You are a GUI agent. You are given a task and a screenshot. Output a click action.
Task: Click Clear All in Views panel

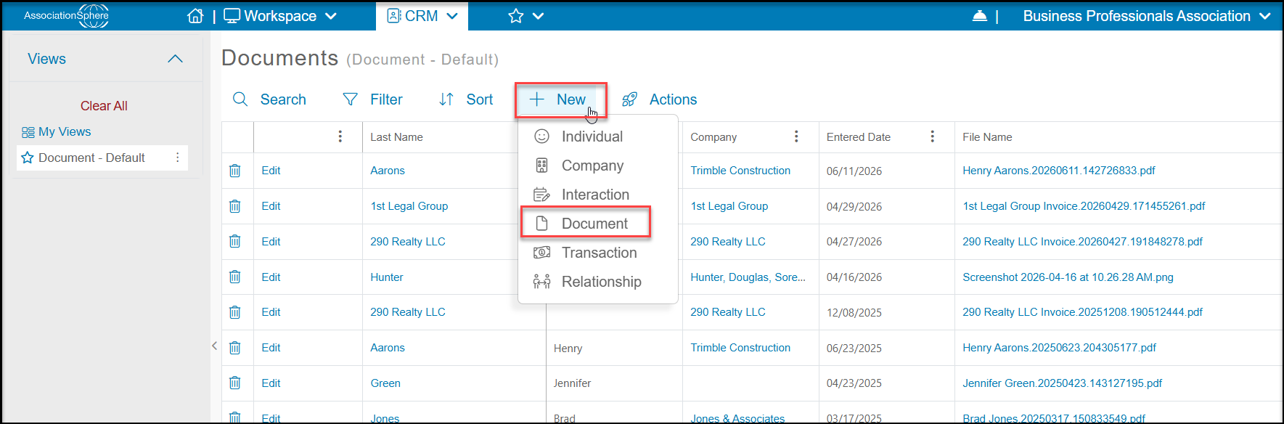pyautogui.click(x=104, y=106)
